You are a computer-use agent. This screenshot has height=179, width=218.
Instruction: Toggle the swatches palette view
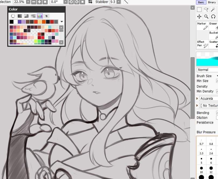click(x=40, y=16)
